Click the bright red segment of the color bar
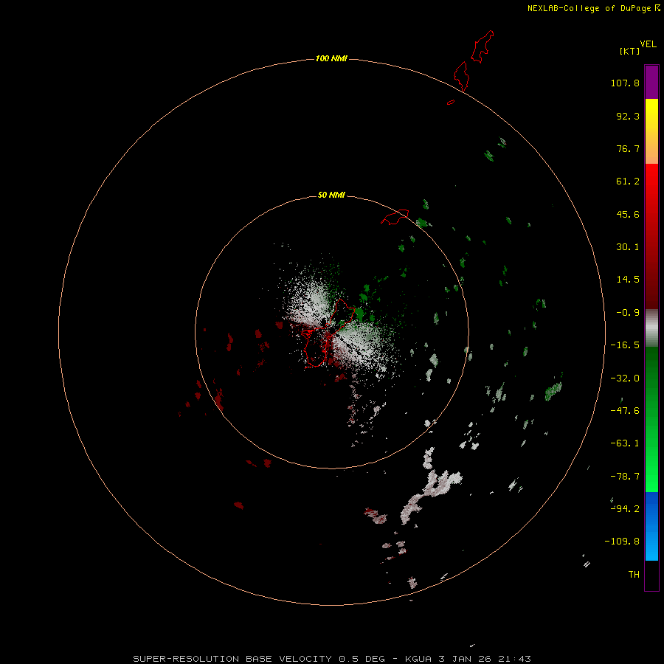Viewport: 664px width, 664px height. point(651,236)
